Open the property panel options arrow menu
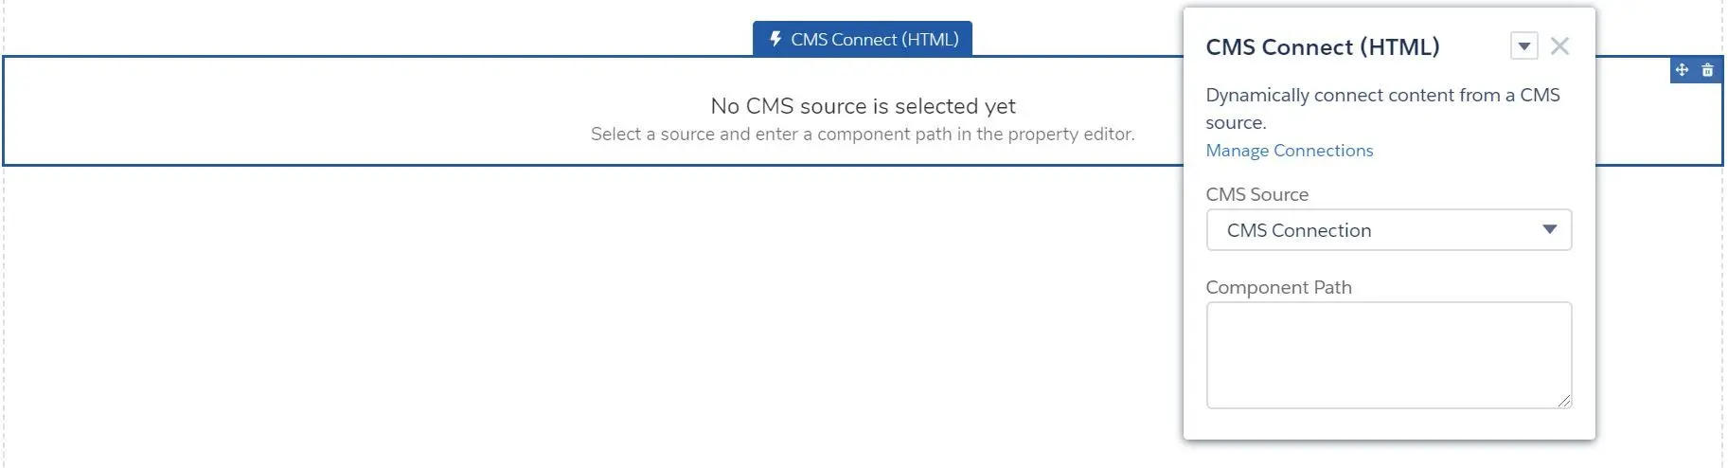1728x468 pixels. click(1523, 45)
